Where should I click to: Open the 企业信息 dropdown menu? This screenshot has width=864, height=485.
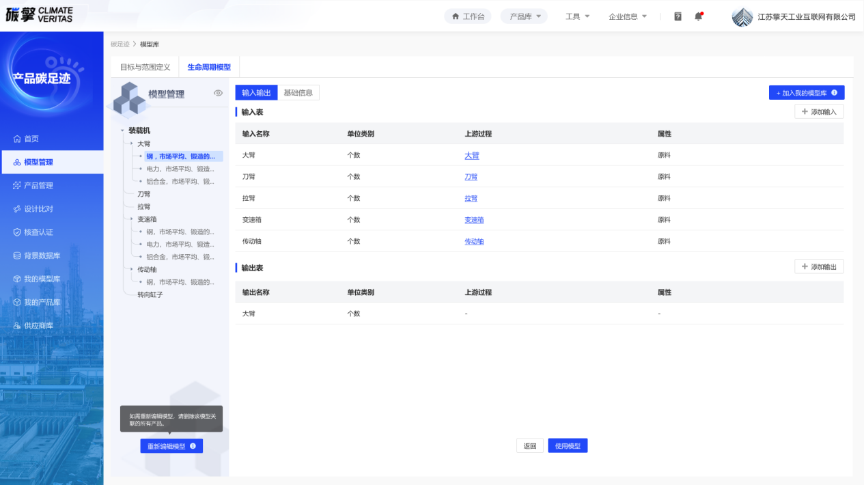(x=627, y=16)
